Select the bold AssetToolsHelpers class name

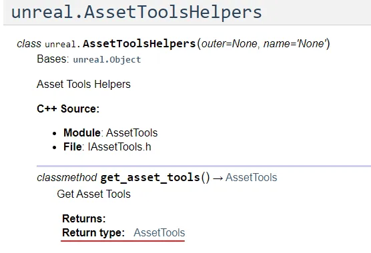pos(139,44)
